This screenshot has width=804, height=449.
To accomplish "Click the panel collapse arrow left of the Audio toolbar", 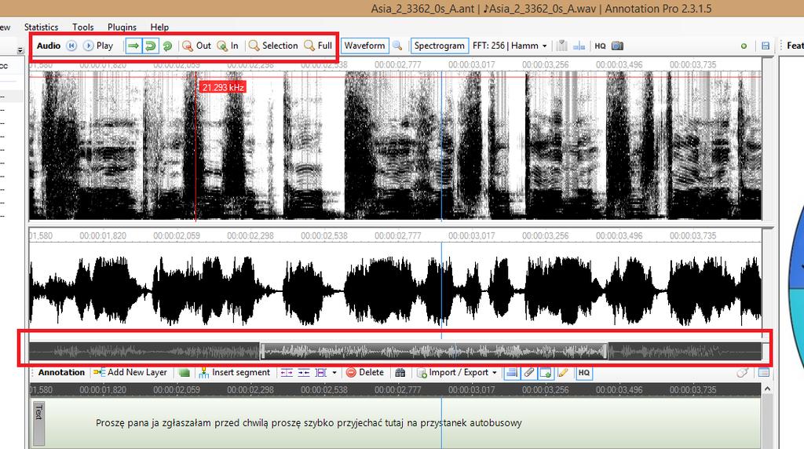I will (x=20, y=50).
